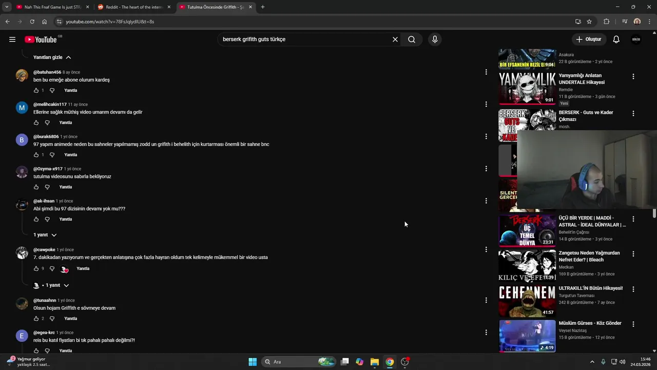
Task: Open options for @Ozyma-x917's comment
Action: [x=486, y=169]
